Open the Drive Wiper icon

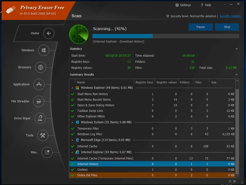pos(40,118)
